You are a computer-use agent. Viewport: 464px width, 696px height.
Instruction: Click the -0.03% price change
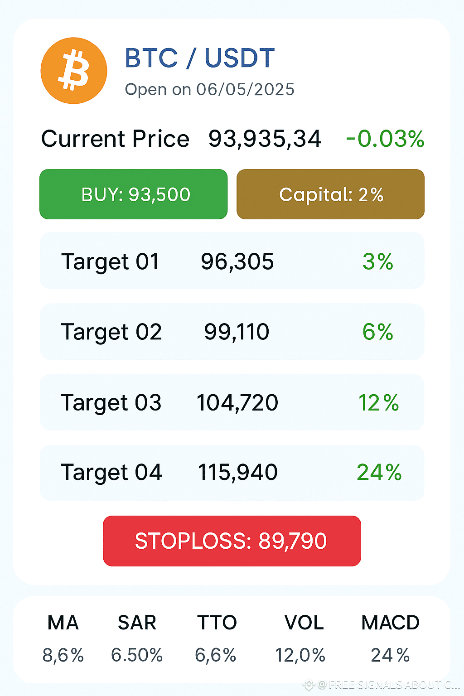(x=385, y=139)
